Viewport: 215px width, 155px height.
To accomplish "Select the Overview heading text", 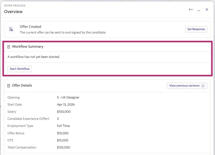I will [x=13, y=12].
